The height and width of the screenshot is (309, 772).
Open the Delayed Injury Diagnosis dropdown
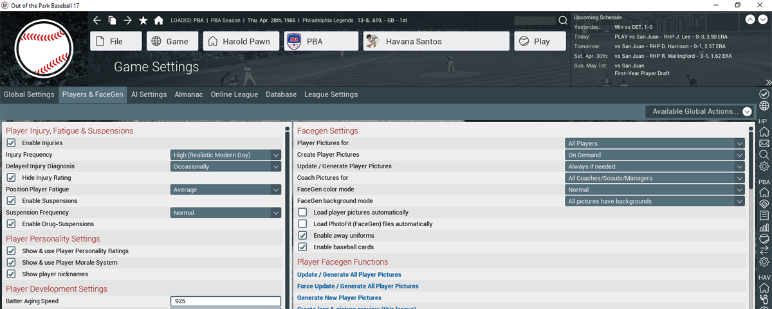pos(226,166)
